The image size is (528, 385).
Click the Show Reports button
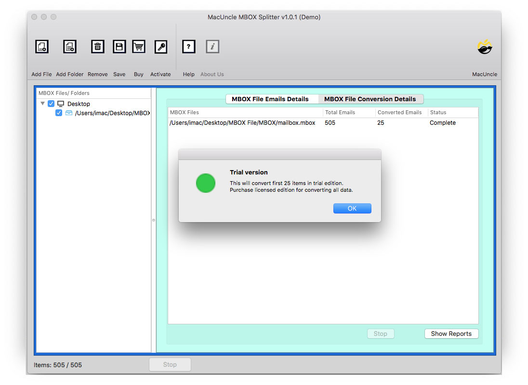point(451,333)
